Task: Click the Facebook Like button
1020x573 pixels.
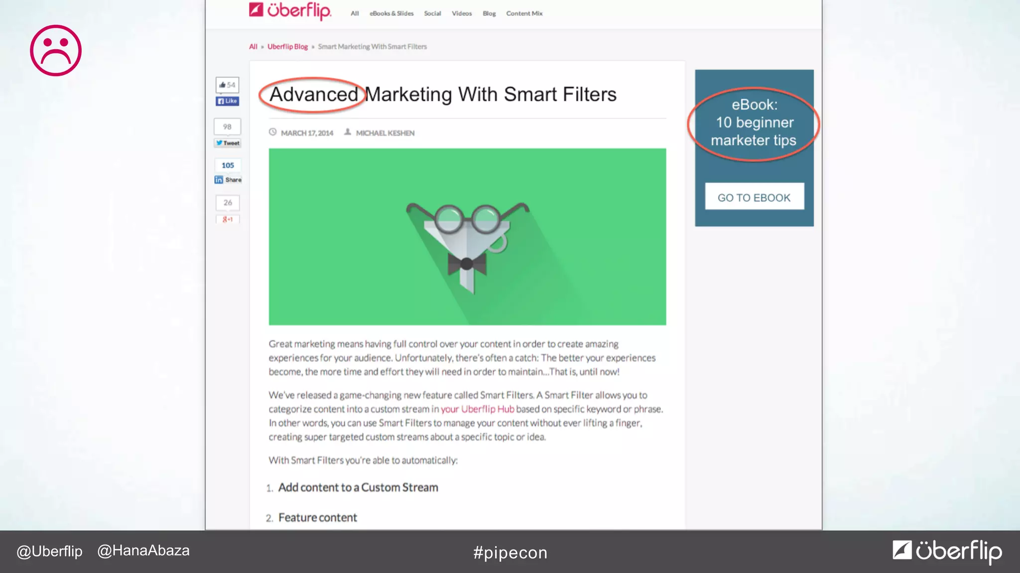Action: point(227,101)
